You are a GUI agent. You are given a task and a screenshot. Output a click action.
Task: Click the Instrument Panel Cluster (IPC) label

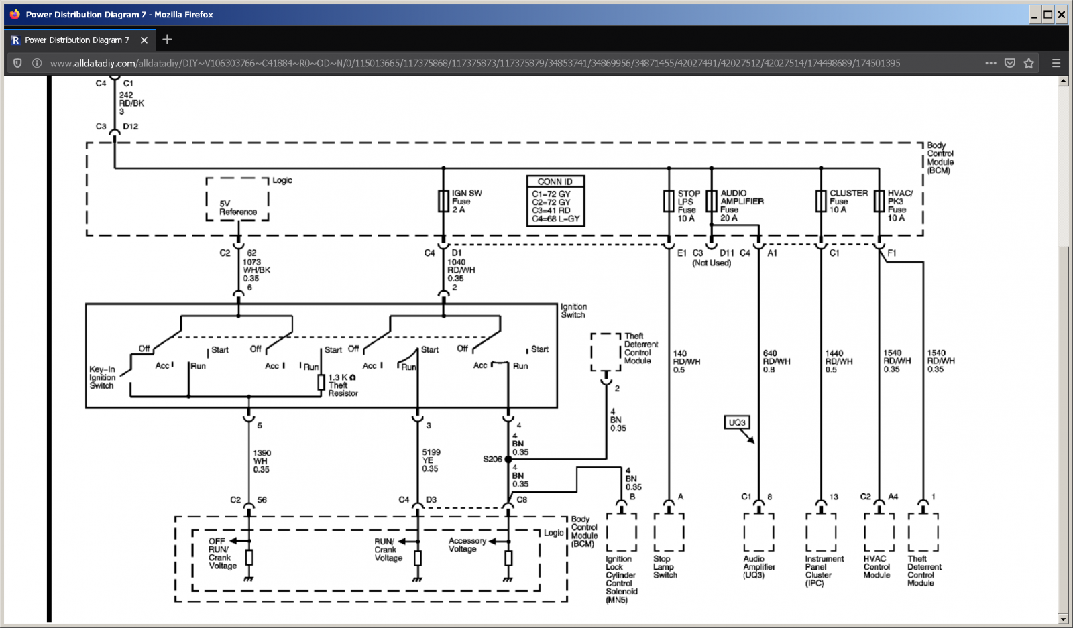point(824,571)
